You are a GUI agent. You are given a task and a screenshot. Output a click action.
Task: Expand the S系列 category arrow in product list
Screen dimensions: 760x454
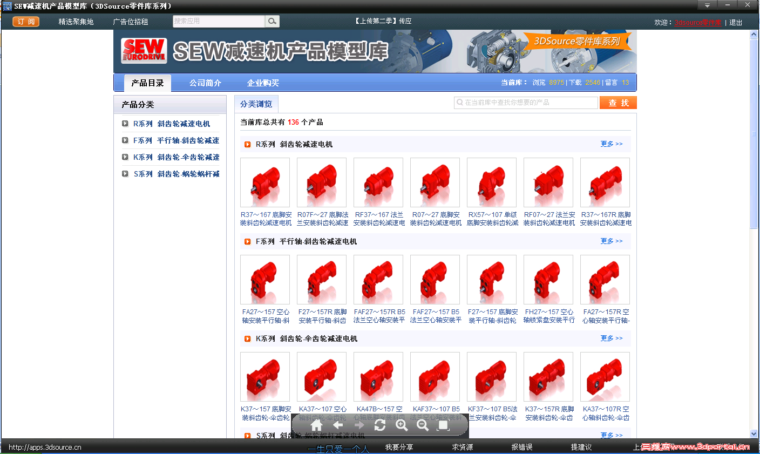(247, 435)
